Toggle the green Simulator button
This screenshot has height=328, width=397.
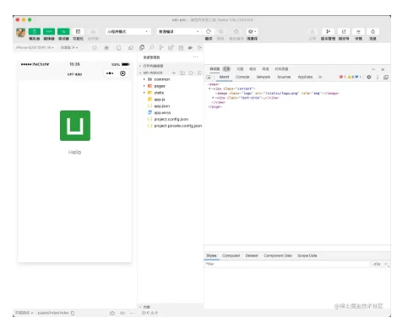35,32
